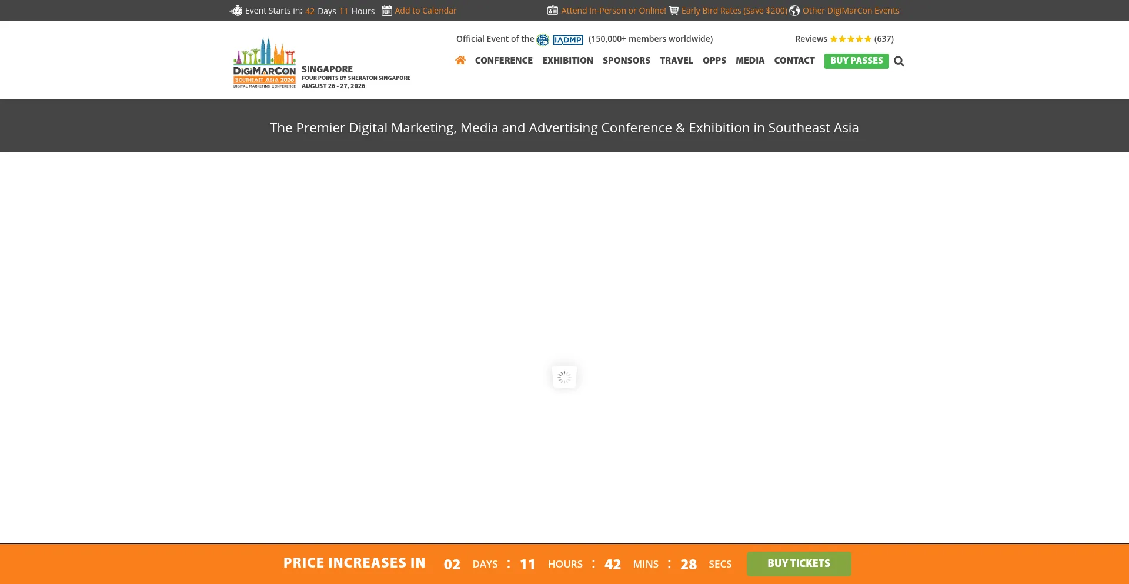This screenshot has height=584, width=1129.
Task: Open the CONFERENCE menu
Action: click(x=504, y=61)
